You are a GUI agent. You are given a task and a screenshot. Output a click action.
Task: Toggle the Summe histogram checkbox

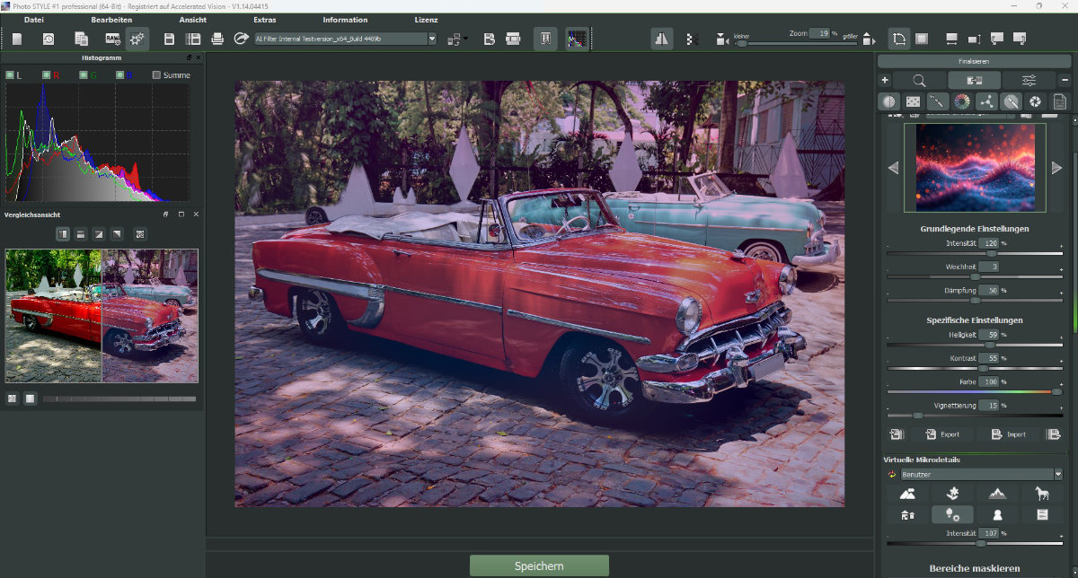(156, 75)
